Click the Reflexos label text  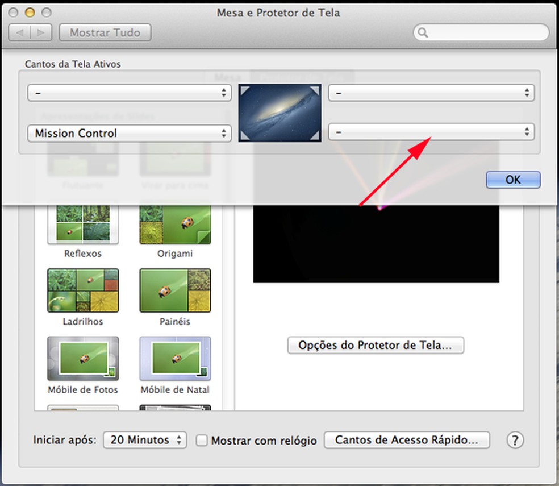83,254
